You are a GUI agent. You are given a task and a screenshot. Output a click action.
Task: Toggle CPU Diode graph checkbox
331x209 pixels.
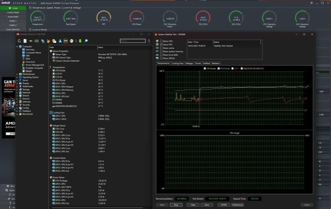pyautogui.click(x=205, y=68)
